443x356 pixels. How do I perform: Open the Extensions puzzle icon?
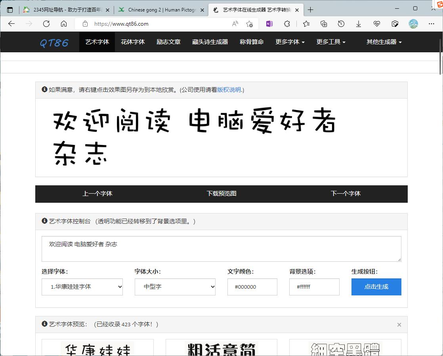[x=287, y=24]
